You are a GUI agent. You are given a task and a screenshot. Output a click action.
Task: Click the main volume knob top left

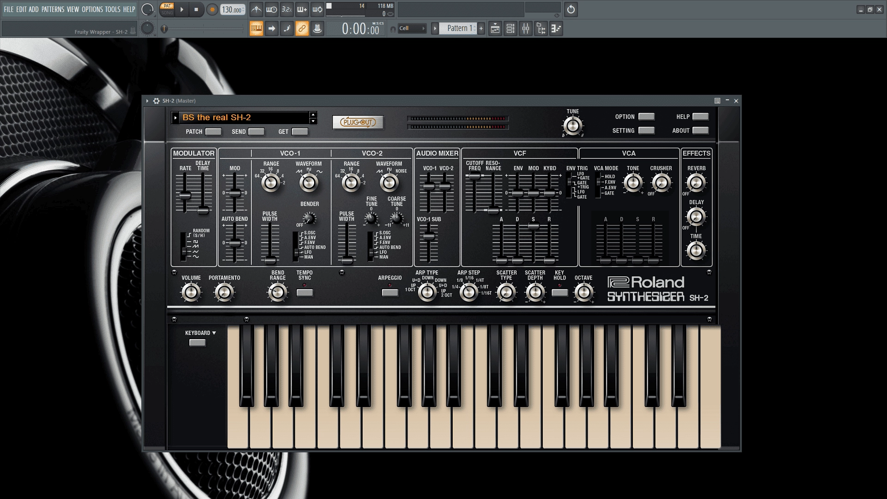tap(147, 9)
